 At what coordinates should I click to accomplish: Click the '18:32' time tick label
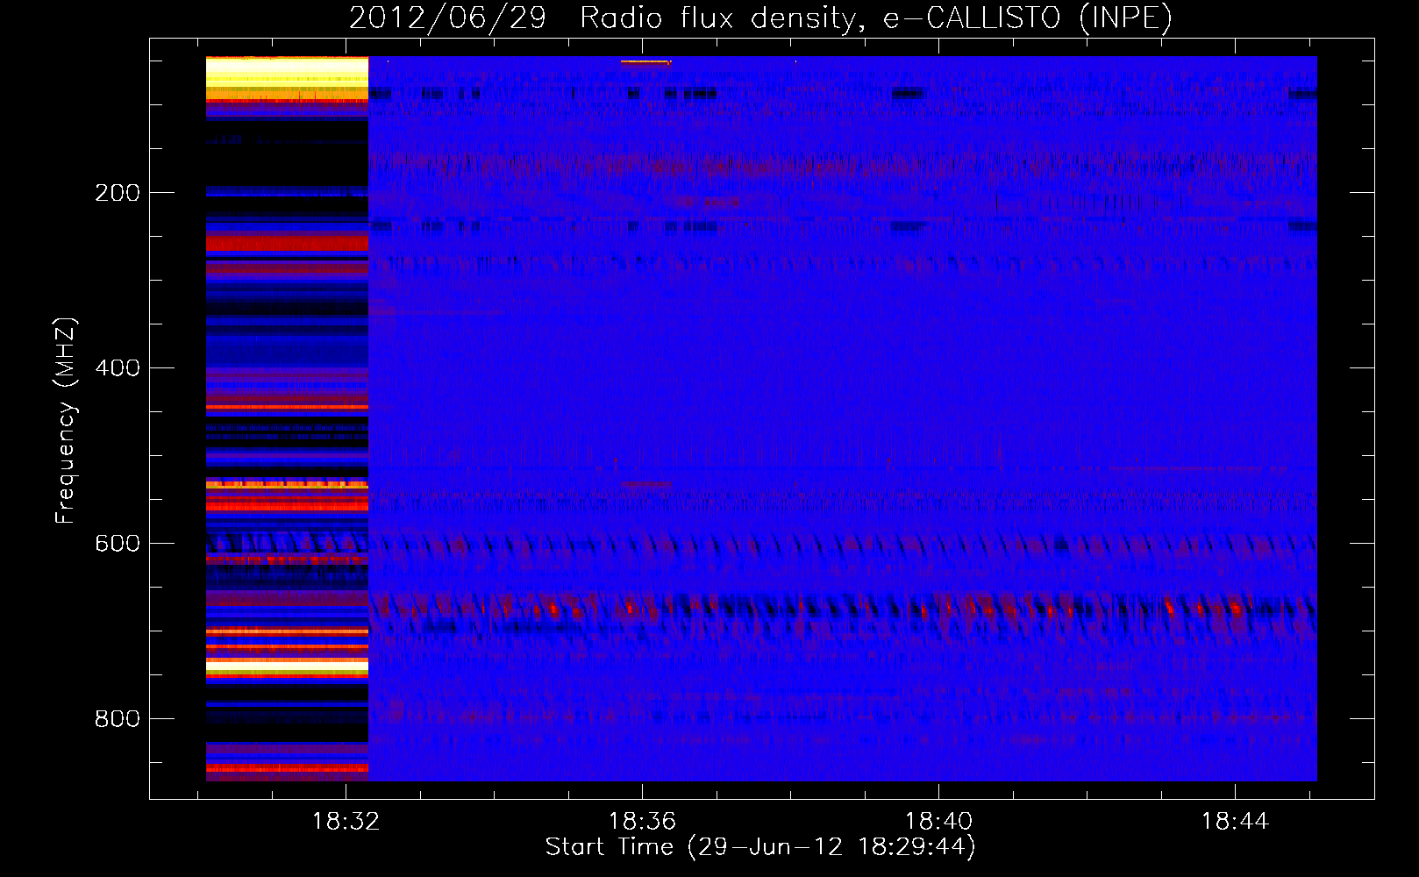click(346, 822)
